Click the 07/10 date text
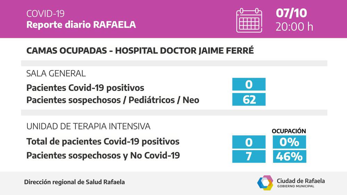The height and width of the screenshot is (195, 347). click(x=291, y=14)
